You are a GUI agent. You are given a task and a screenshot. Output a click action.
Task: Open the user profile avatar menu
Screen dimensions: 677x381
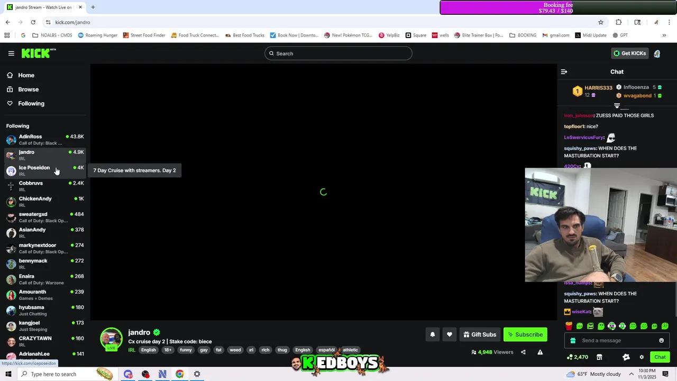tap(657, 53)
